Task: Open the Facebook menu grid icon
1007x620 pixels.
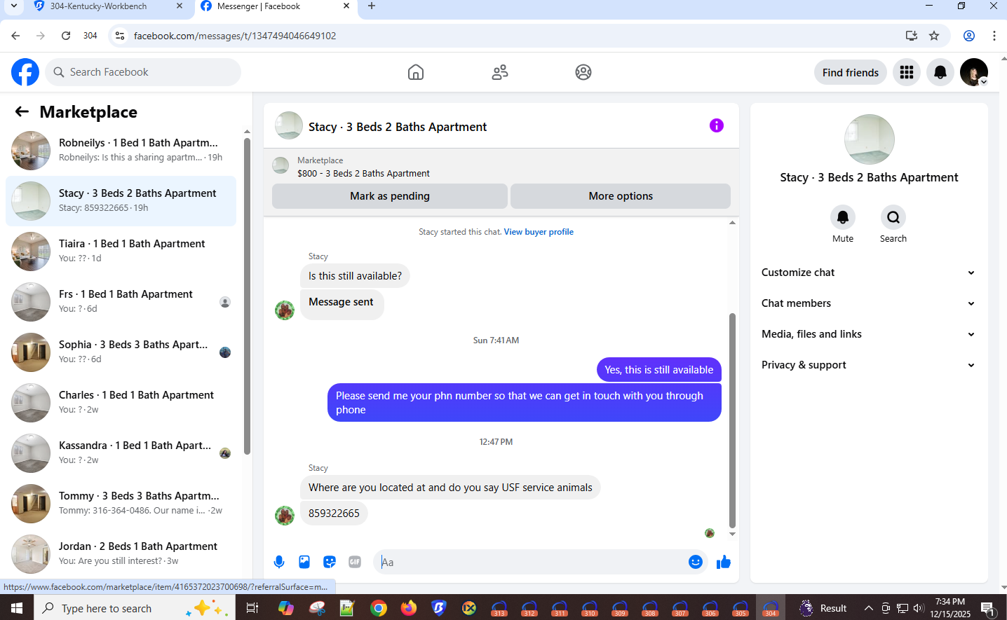Action: (907, 72)
